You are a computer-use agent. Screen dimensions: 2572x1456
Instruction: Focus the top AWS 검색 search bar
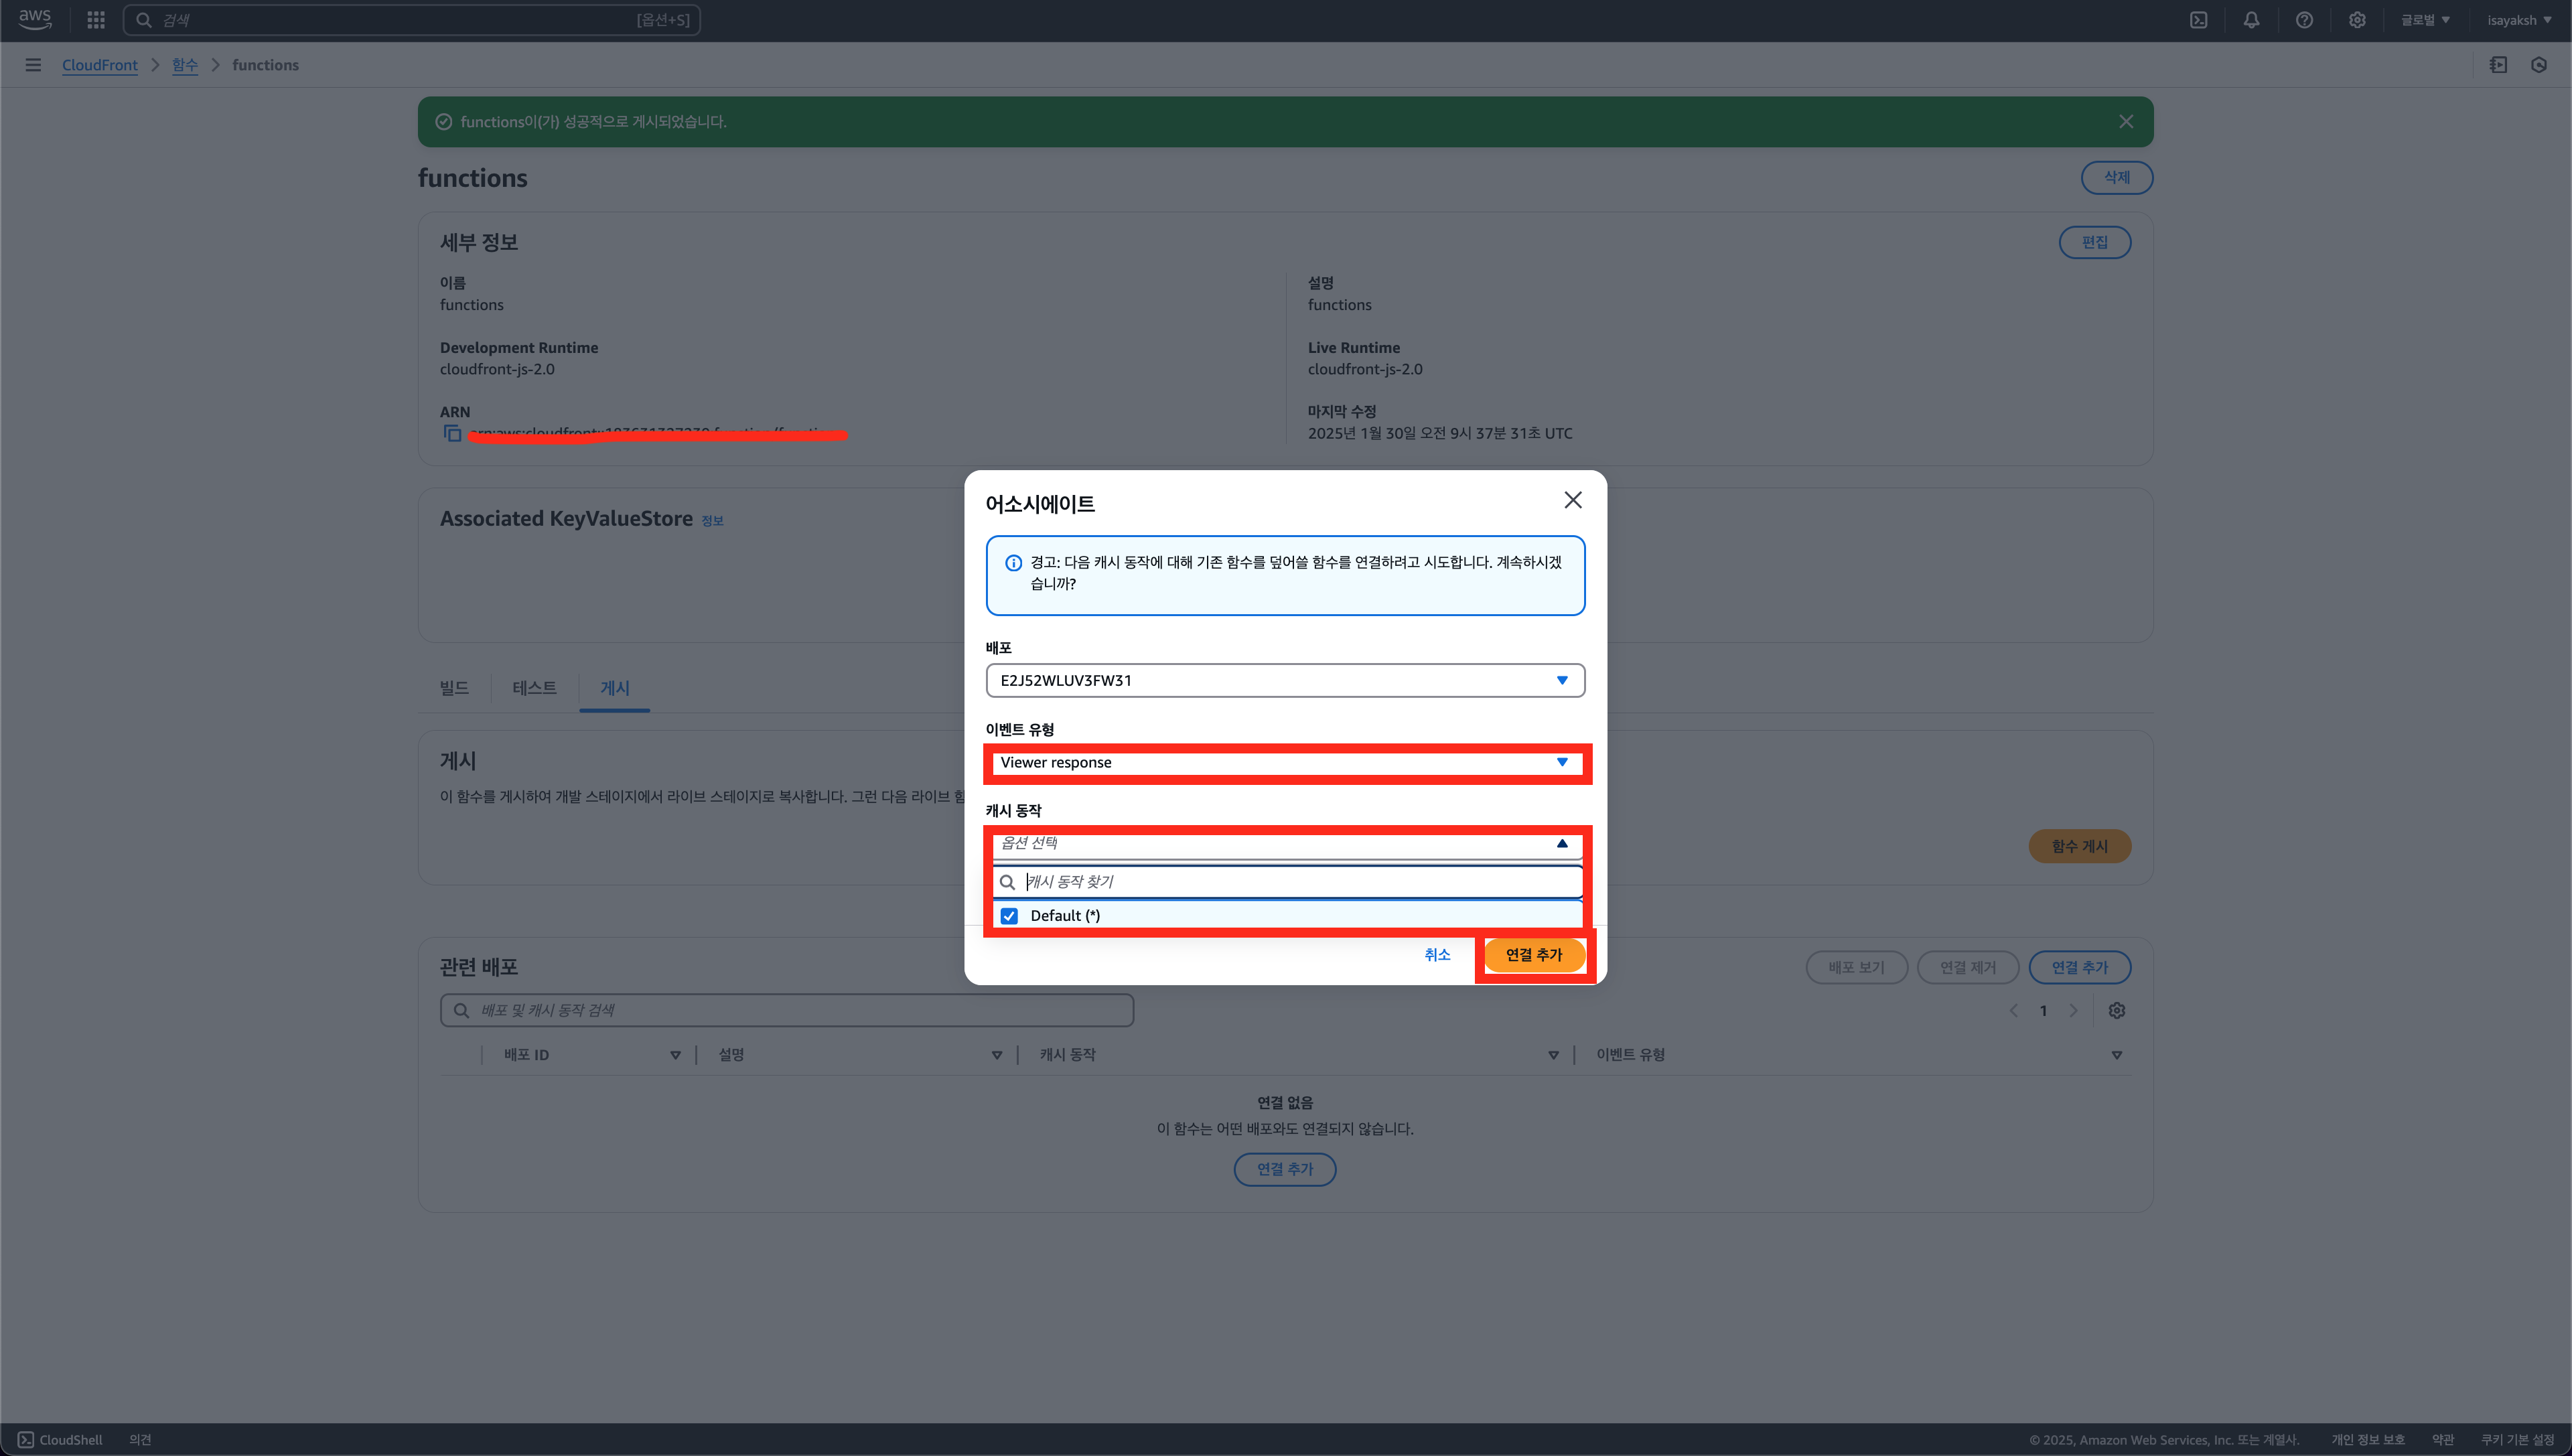[411, 20]
